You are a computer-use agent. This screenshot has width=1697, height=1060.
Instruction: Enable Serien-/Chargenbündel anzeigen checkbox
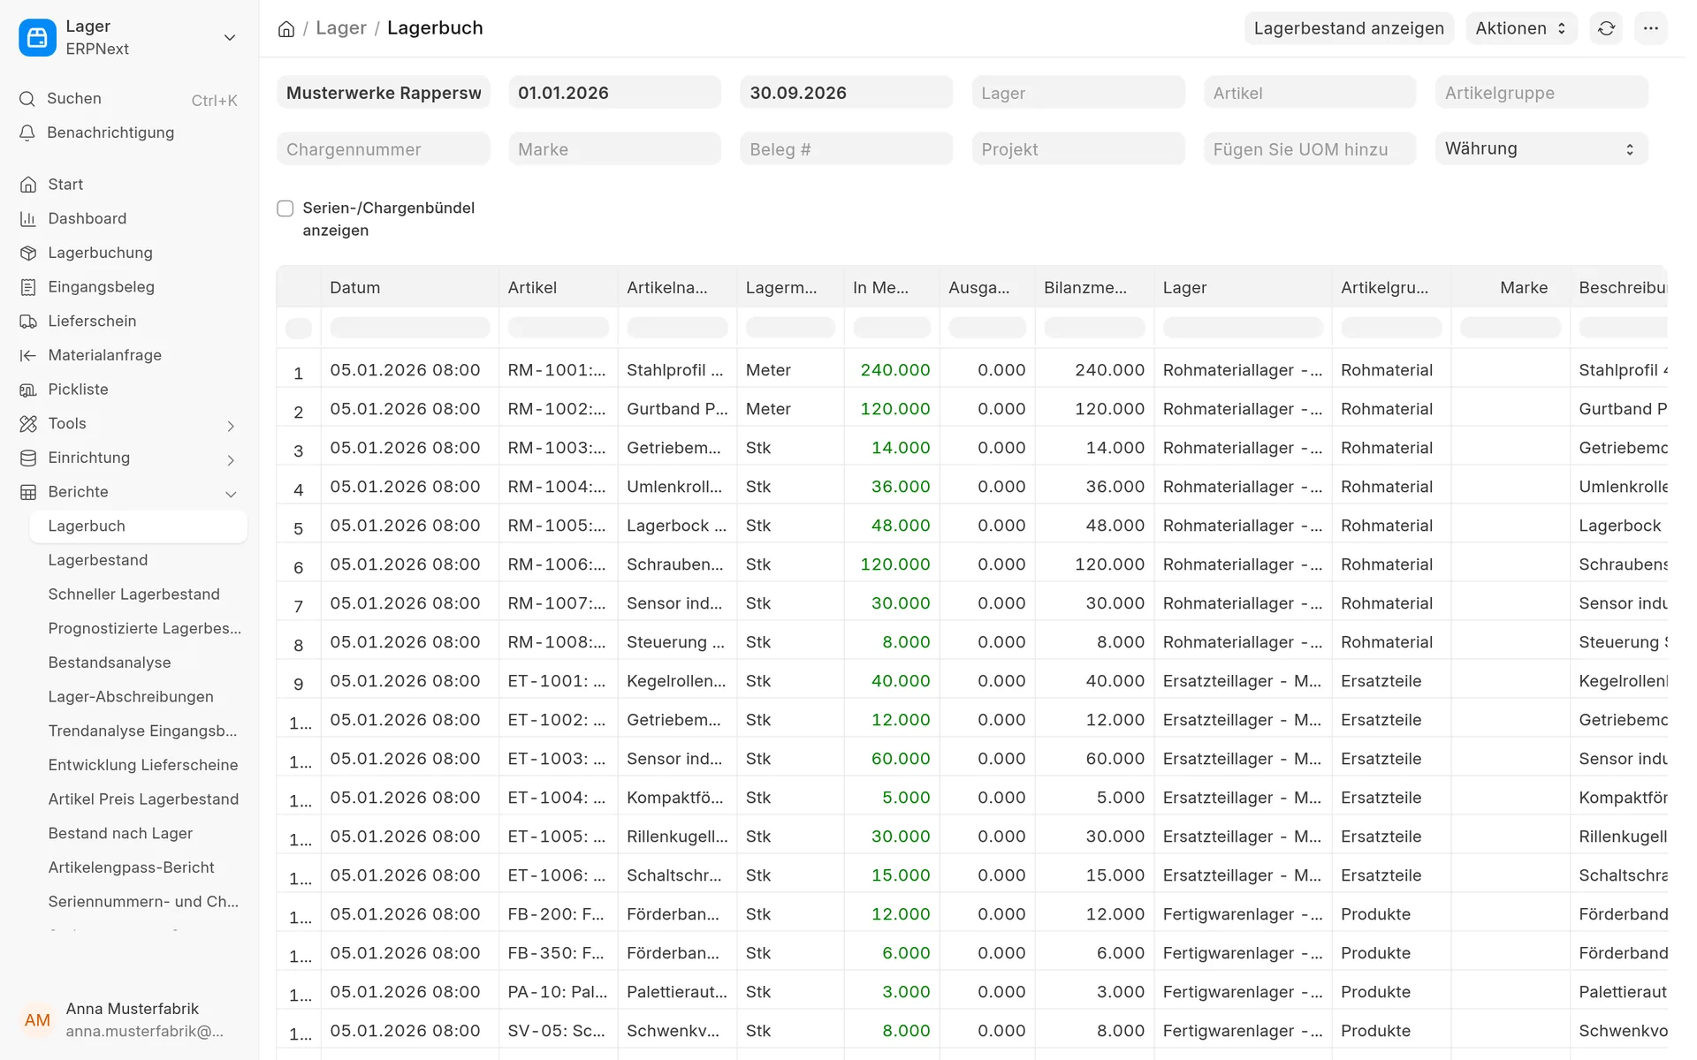[285, 208]
